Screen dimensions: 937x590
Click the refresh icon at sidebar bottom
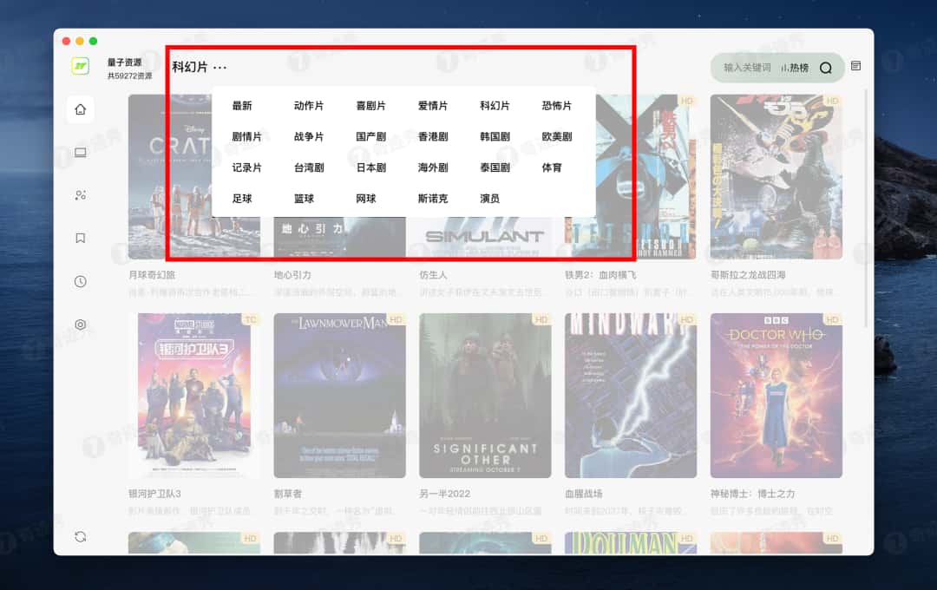pos(80,536)
